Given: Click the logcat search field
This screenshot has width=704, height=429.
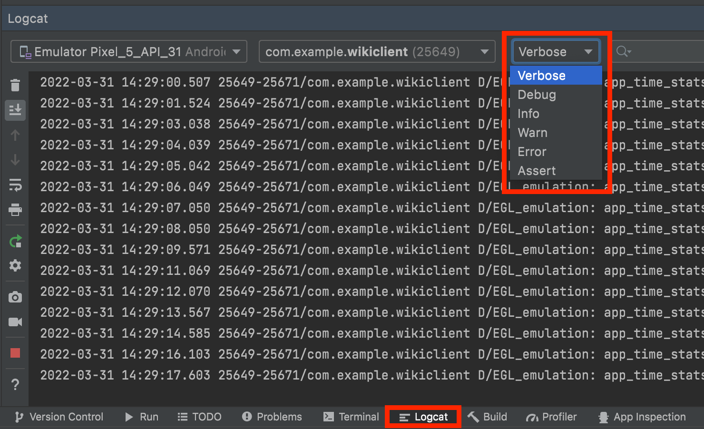Looking at the screenshot, I should pyautogui.click(x=657, y=51).
